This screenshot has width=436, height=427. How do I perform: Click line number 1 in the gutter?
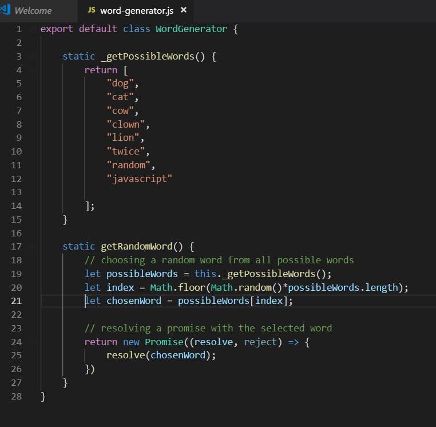[x=19, y=29]
